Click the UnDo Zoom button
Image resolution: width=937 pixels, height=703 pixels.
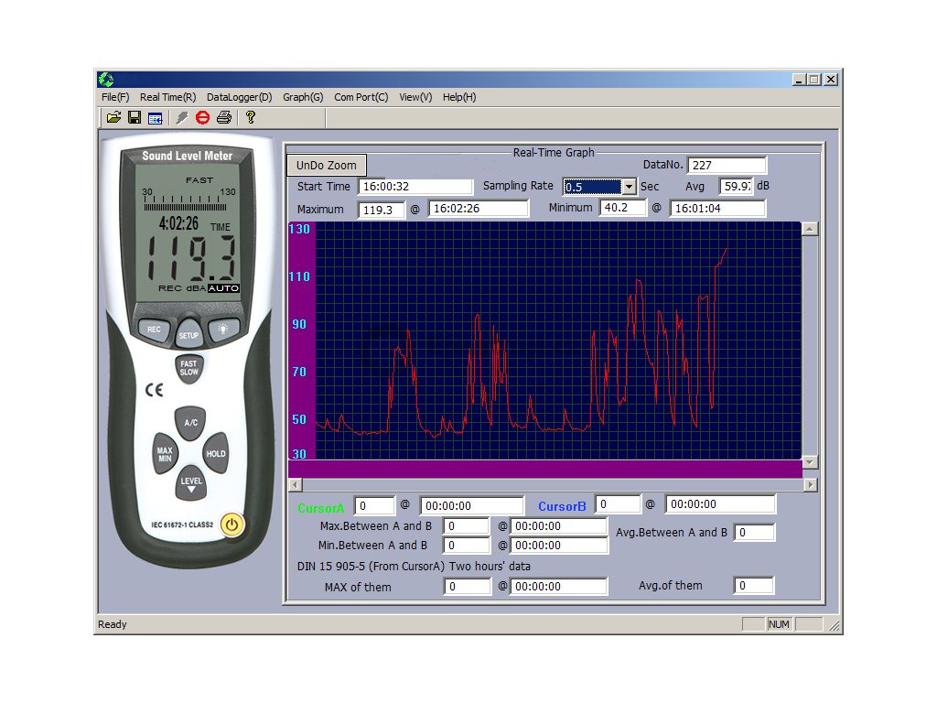pos(327,166)
